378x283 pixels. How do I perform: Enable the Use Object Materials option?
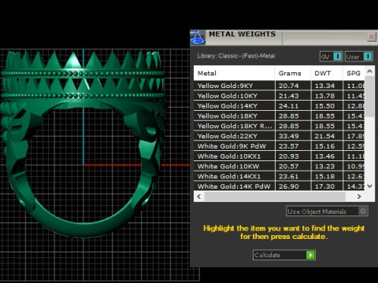pyautogui.click(x=327, y=211)
